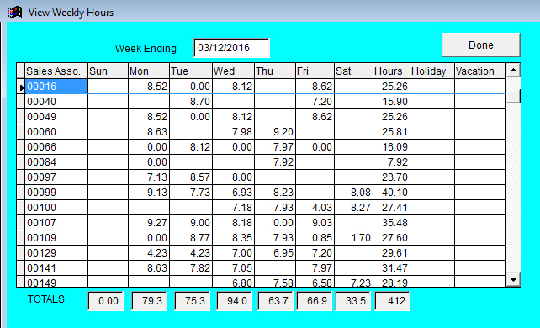The height and width of the screenshot is (328, 540).
Task: Click Tuesday value 8.57 for 00097
Action: point(191,177)
